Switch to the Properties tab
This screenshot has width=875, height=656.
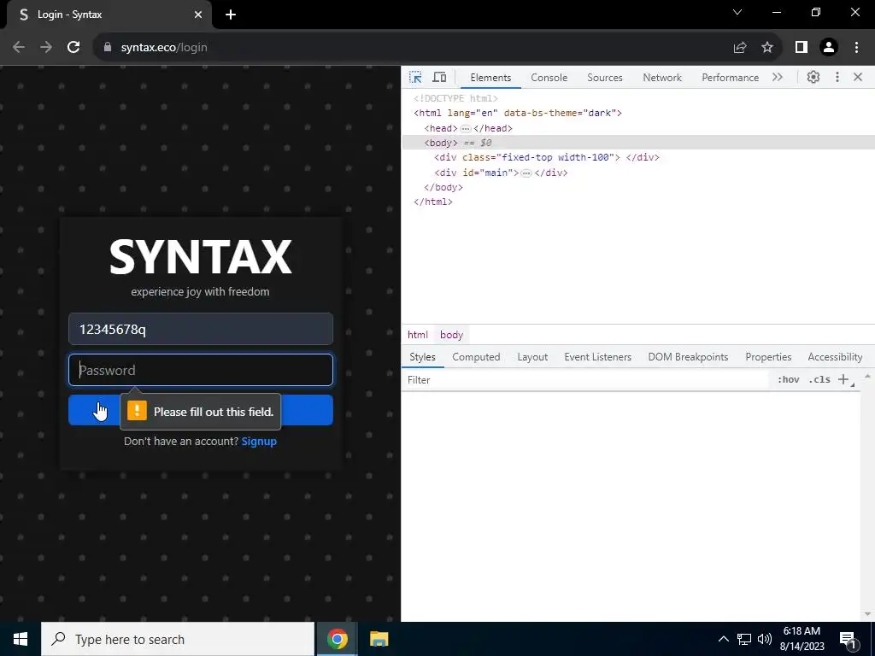768,357
